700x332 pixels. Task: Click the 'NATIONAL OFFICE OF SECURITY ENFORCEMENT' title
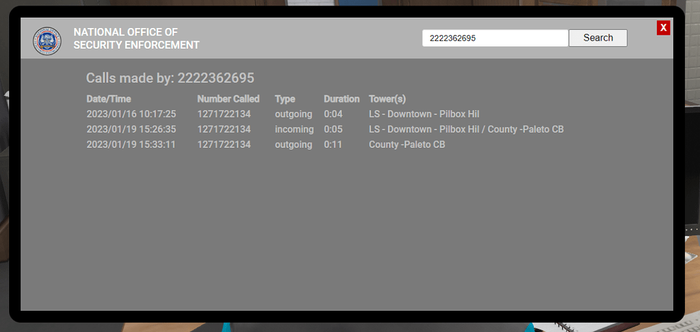[136, 38]
